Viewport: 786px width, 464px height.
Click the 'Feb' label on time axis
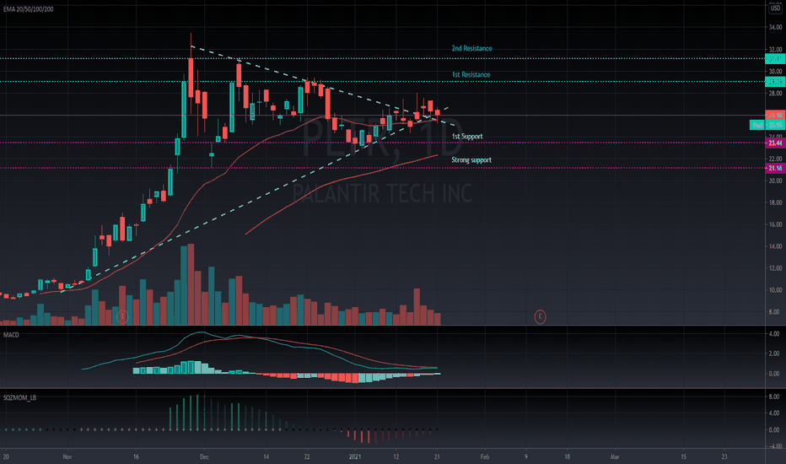point(485,457)
